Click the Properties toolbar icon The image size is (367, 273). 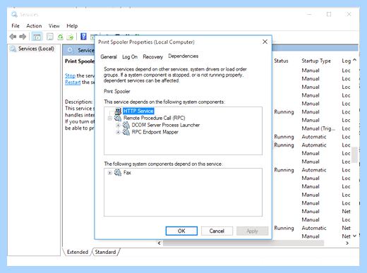[x=50, y=37]
